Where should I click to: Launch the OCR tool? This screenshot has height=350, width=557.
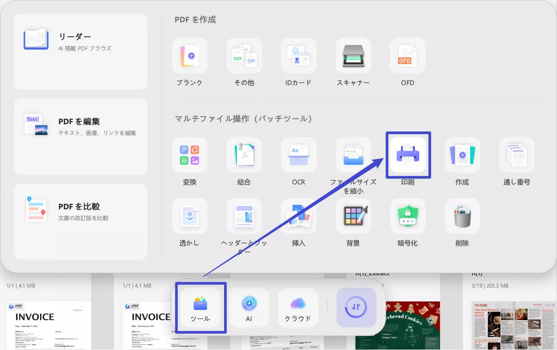[298, 155]
